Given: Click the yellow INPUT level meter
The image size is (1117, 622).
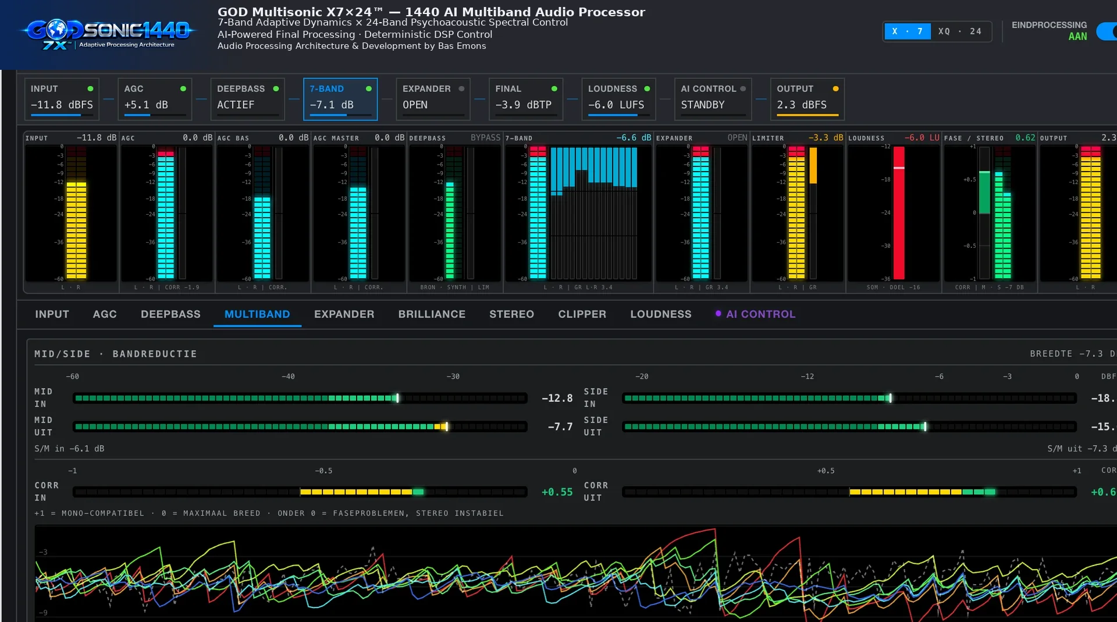Looking at the screenshot, I should pyautogui.click(x=76, y=213).
